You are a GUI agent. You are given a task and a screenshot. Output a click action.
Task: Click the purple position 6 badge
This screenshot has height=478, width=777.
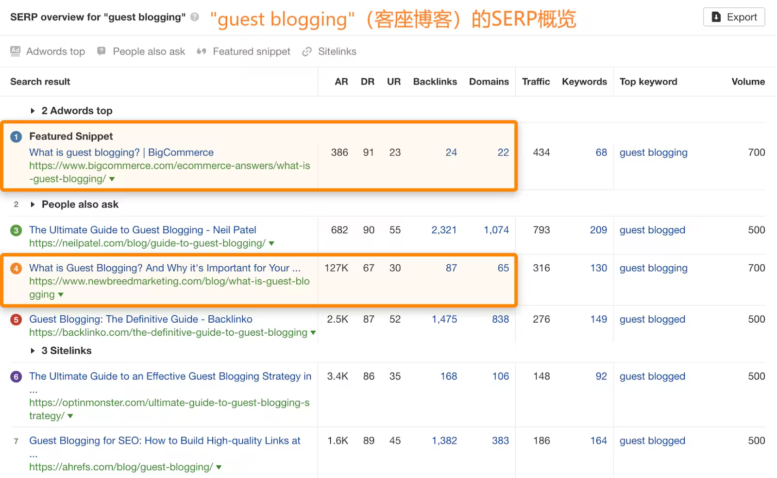(x=16, y=376)
